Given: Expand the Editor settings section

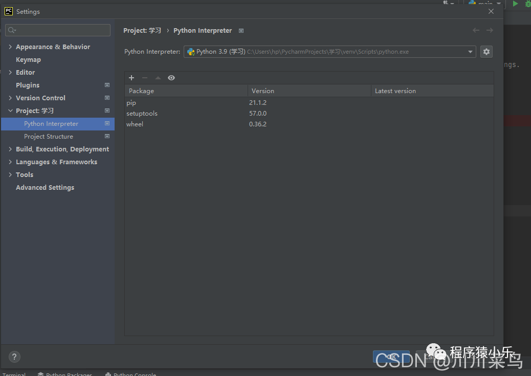Looking at the screenshot, I should 10,73.
